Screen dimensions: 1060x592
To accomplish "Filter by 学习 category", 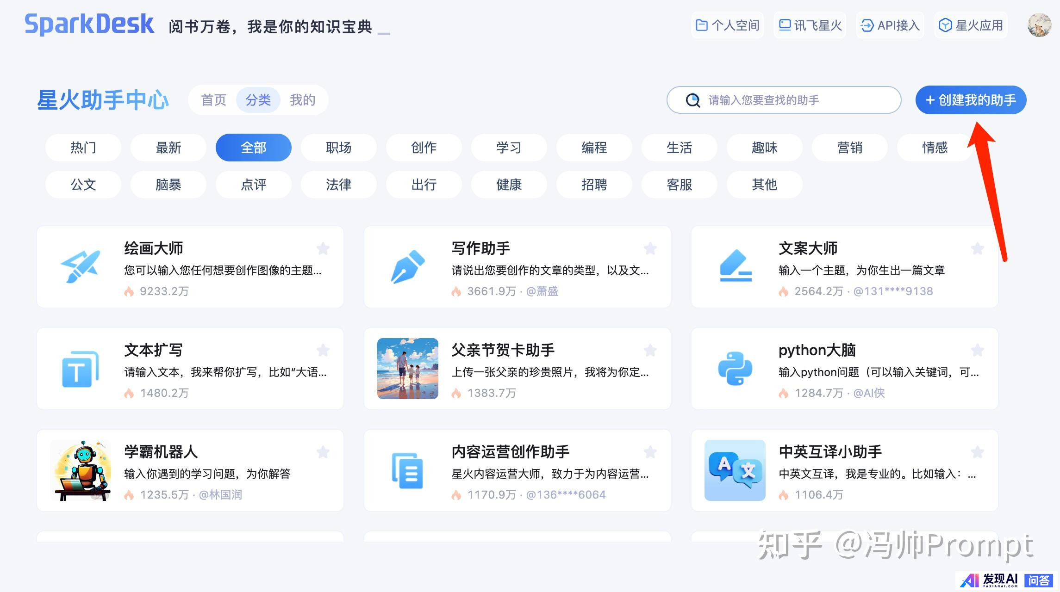I will tap(509, 148).
